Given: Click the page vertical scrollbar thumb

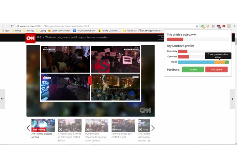Looking at the screenshot, I should click(236, 41).
